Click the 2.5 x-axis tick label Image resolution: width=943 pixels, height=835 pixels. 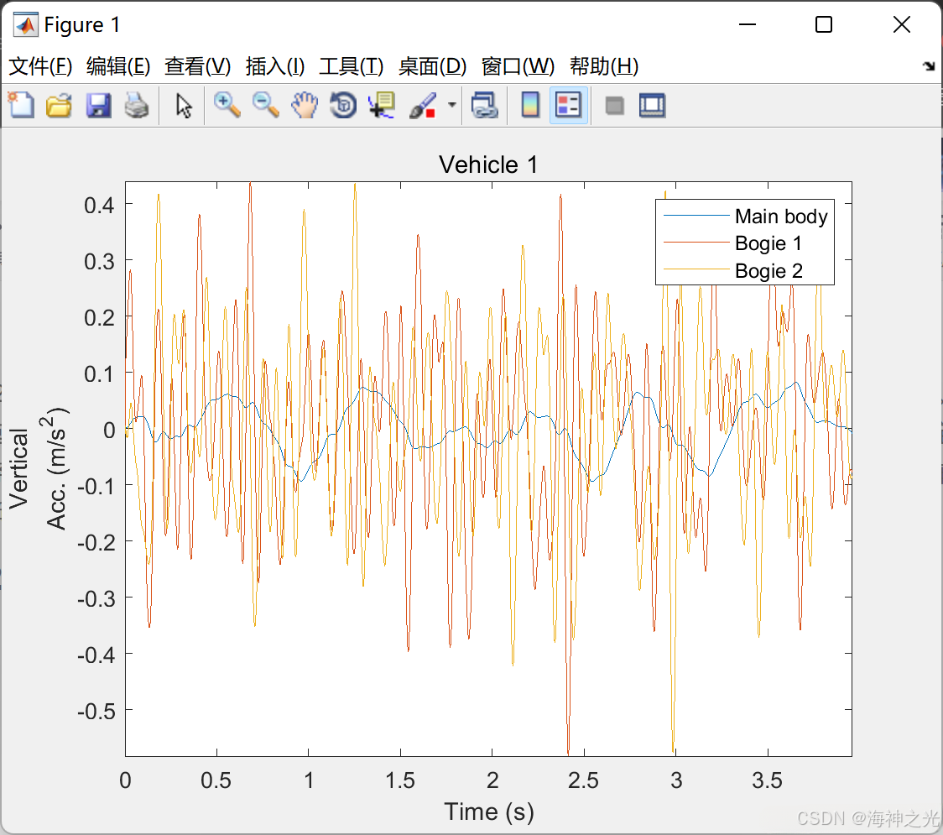click(583, 780)
